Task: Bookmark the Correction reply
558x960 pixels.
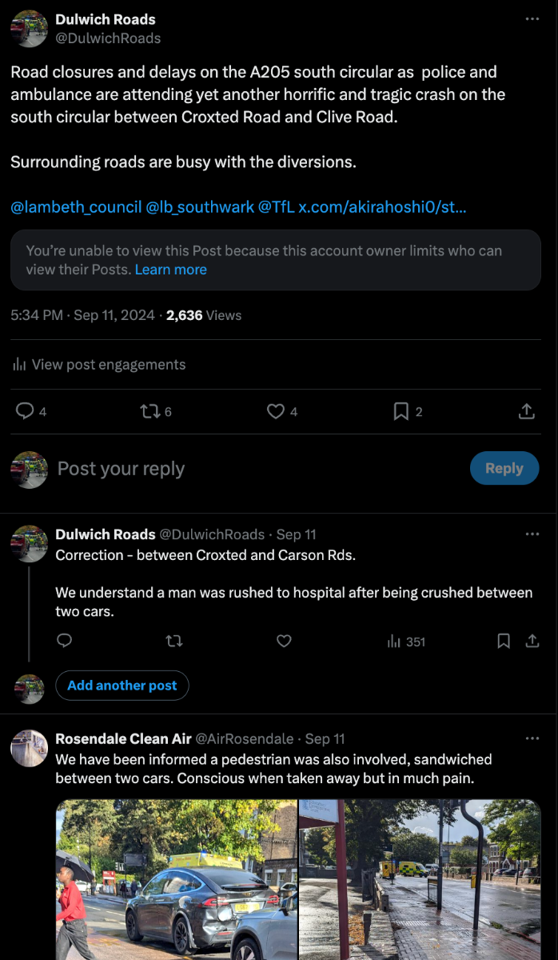Action: pos(504,641)
